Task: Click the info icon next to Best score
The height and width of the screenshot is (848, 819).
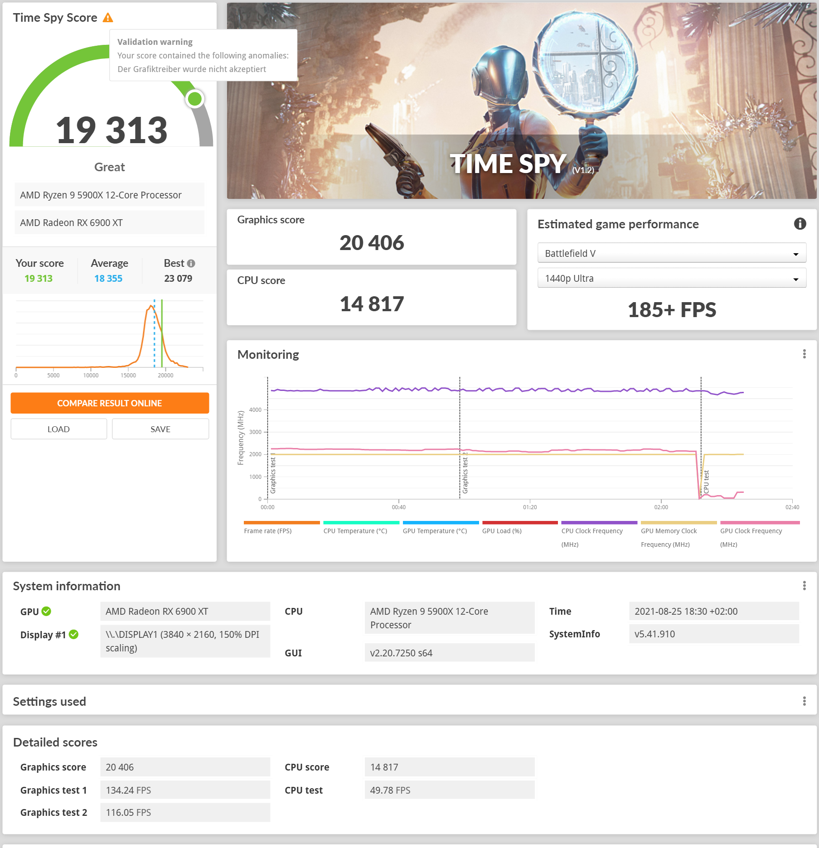Action: [191, 263]
